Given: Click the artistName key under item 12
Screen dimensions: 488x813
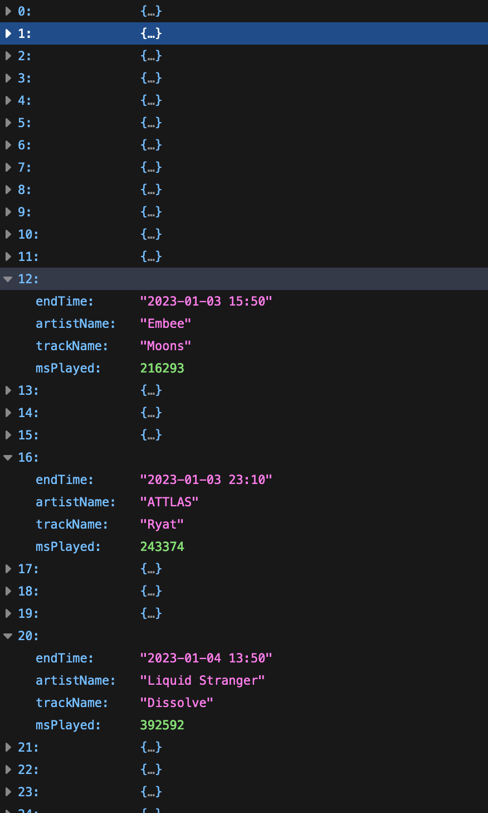Looking at the screenshot, I should tap(76, 323).
